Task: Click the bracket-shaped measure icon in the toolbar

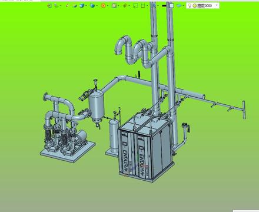Action: (x=143, y=6)
